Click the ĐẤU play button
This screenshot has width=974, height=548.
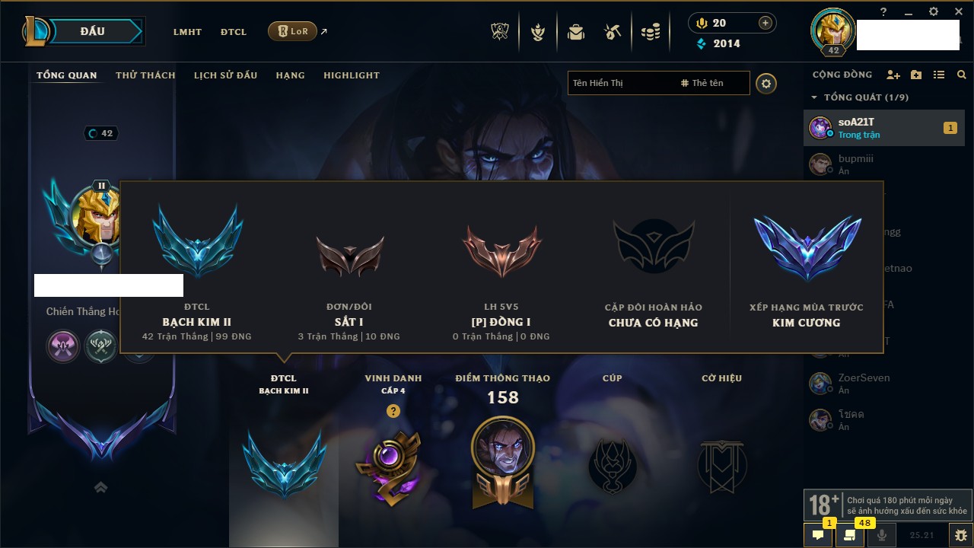93,31
